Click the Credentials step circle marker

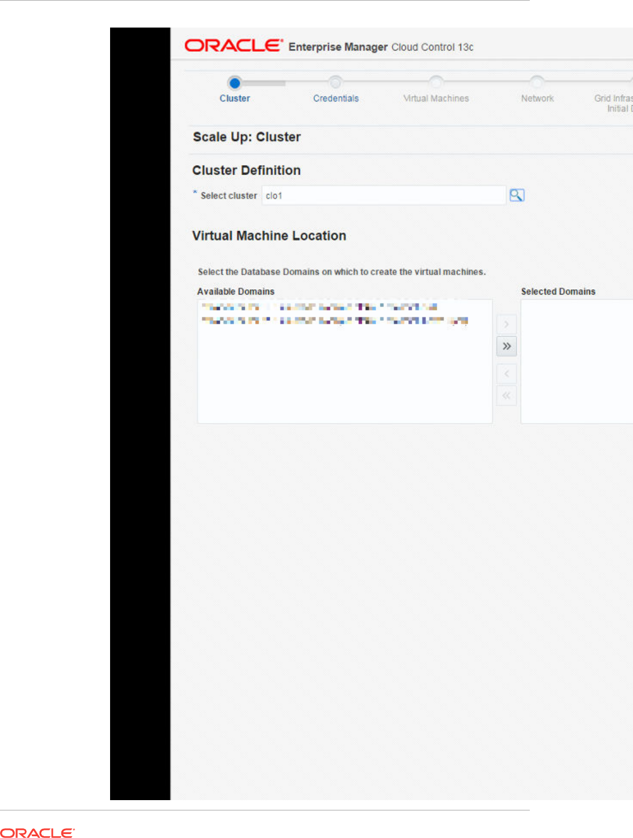point(335,82)
